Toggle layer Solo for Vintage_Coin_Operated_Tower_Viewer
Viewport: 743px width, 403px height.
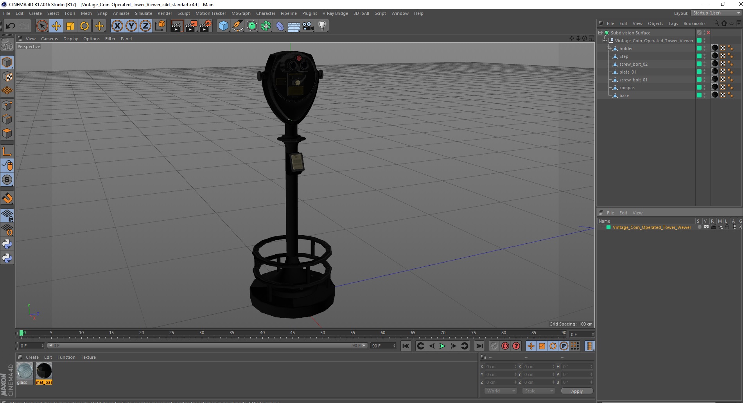[x=700, y=227]
